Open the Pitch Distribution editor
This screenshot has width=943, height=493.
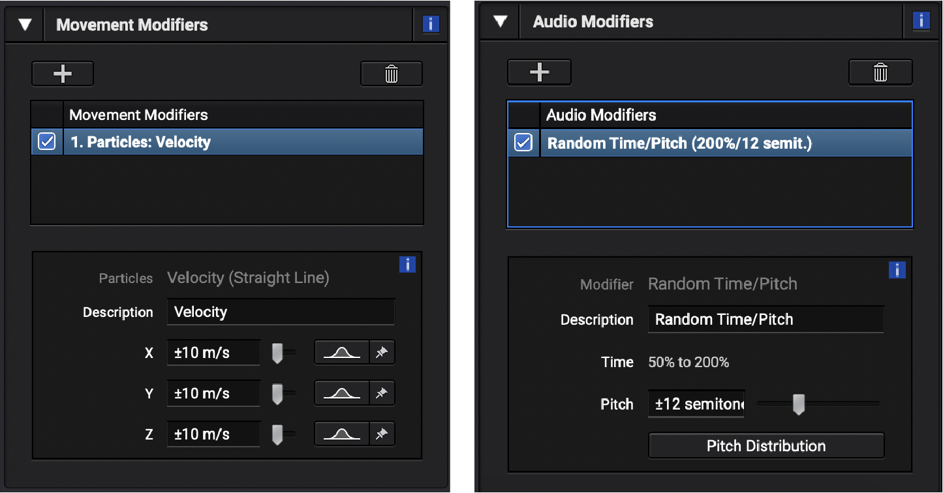pyautogui.click(x=765, y=445)
